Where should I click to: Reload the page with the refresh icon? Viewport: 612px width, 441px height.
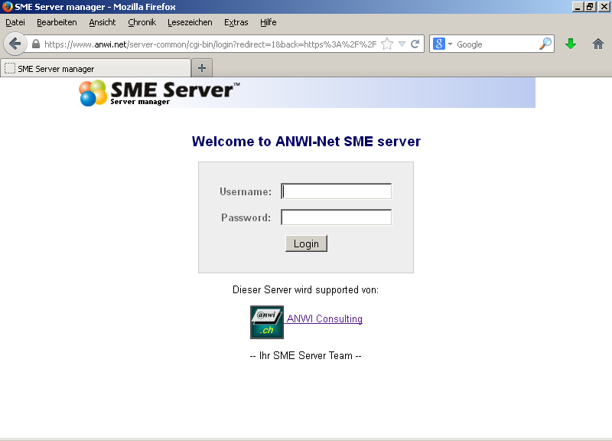pyautogui.click(x=415, y=44)
